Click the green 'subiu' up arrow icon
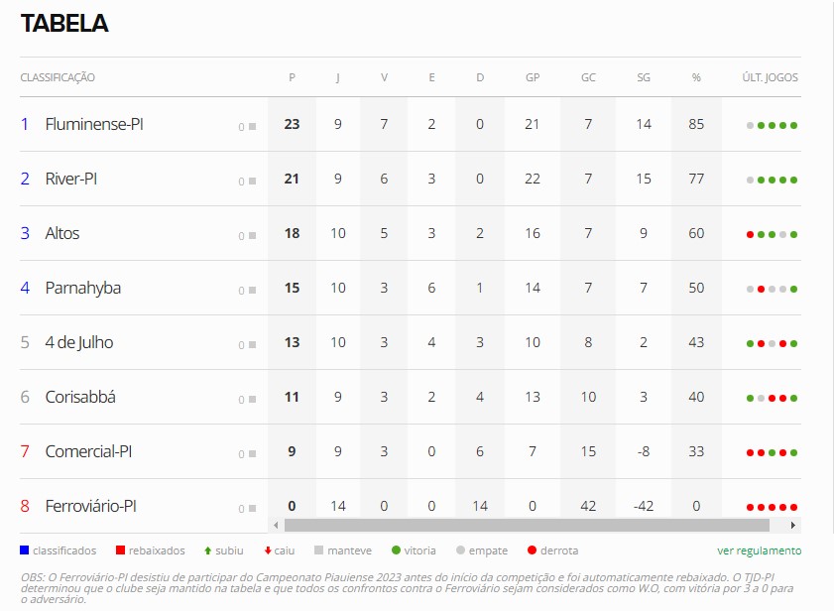The image size is (834, 611). [x=206, y=550]
